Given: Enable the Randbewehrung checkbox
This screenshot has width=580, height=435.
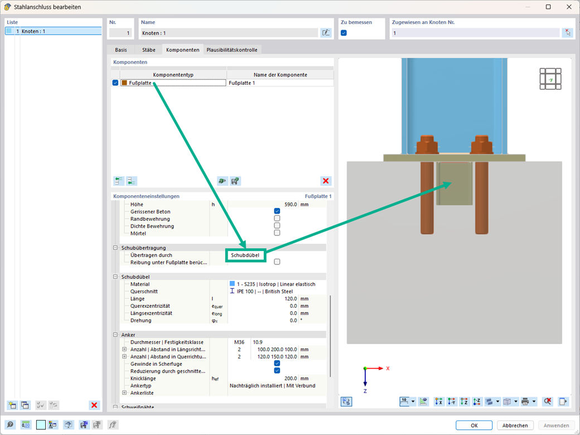Looking at the screenshot, I should coord(277,219).
